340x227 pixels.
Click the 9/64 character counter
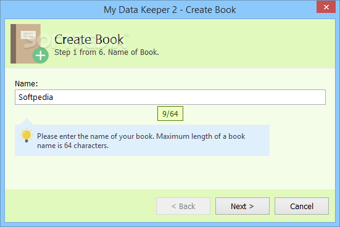pos(170,113)
